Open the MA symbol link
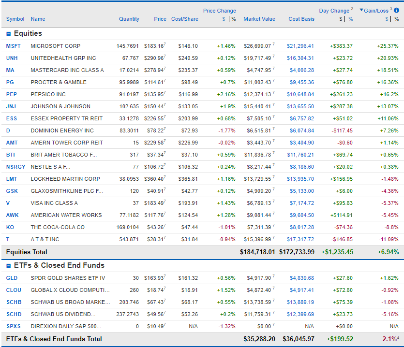Viewport: 404px width, 347px height. 10,70
